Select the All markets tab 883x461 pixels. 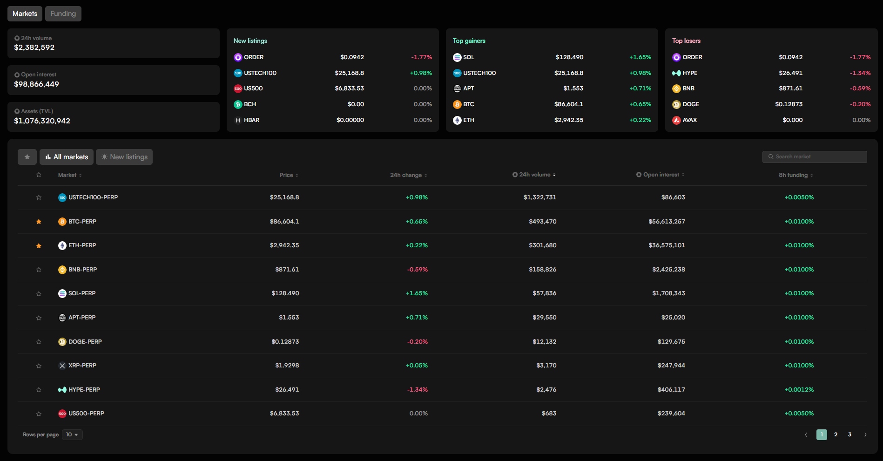coord(67,157)
